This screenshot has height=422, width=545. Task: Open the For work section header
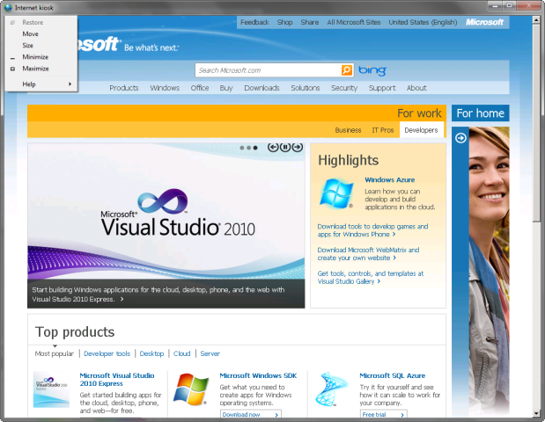[x=419, y=113]
